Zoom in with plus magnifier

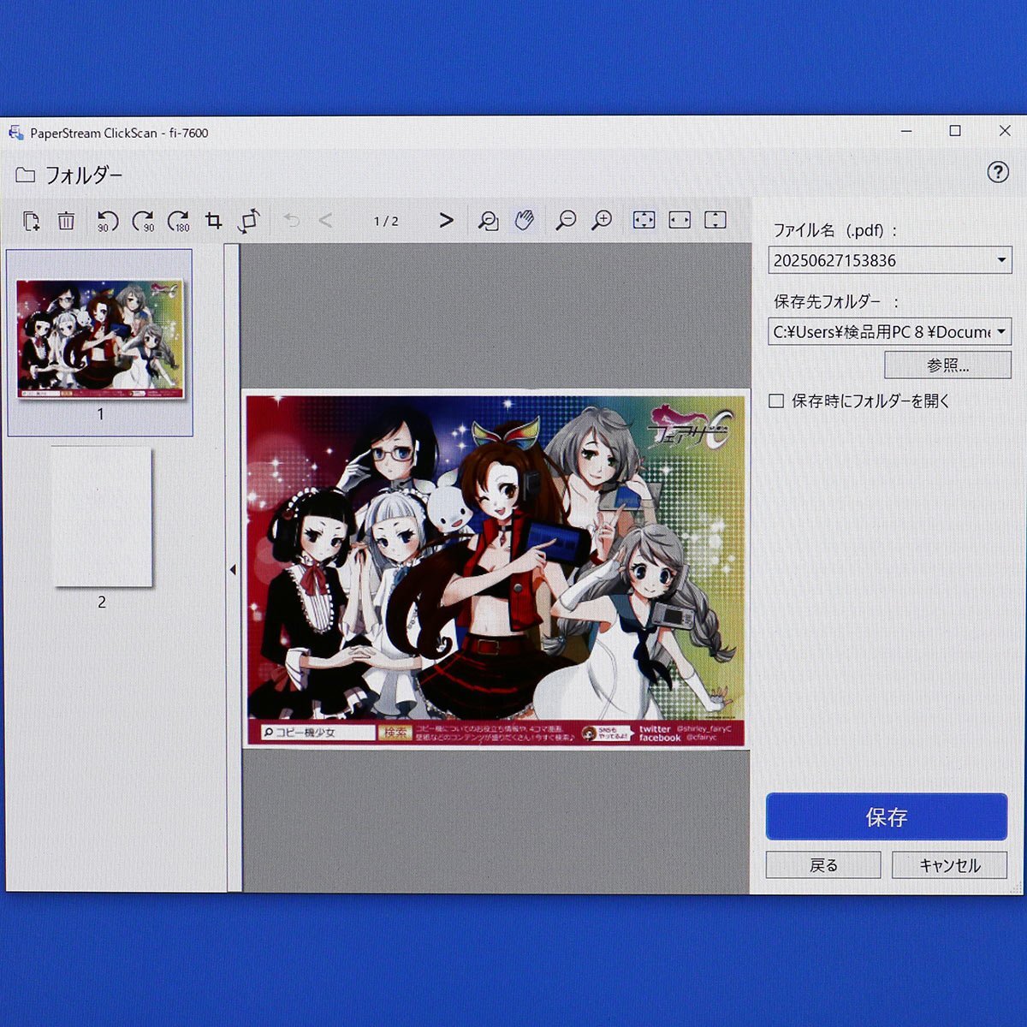602,221
